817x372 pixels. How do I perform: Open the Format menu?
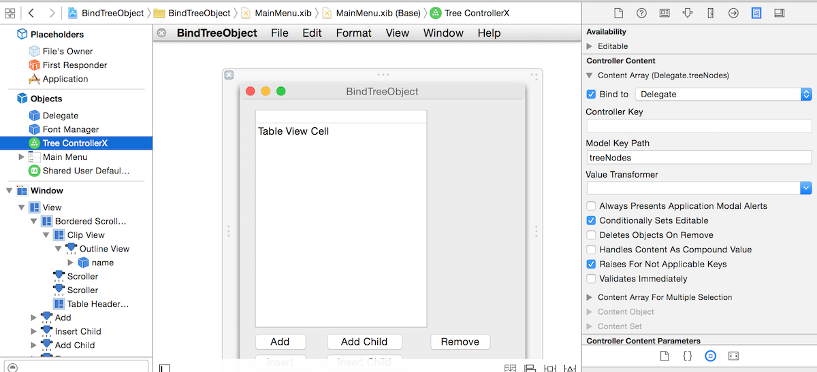pyautogui.click(x=353, y=33)
